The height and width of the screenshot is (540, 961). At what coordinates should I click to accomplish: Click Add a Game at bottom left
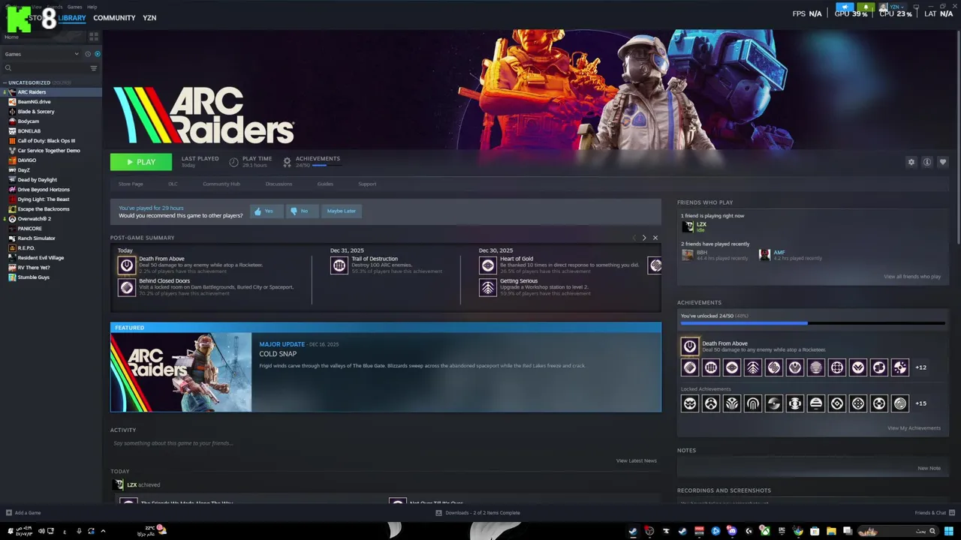(23, 513)
